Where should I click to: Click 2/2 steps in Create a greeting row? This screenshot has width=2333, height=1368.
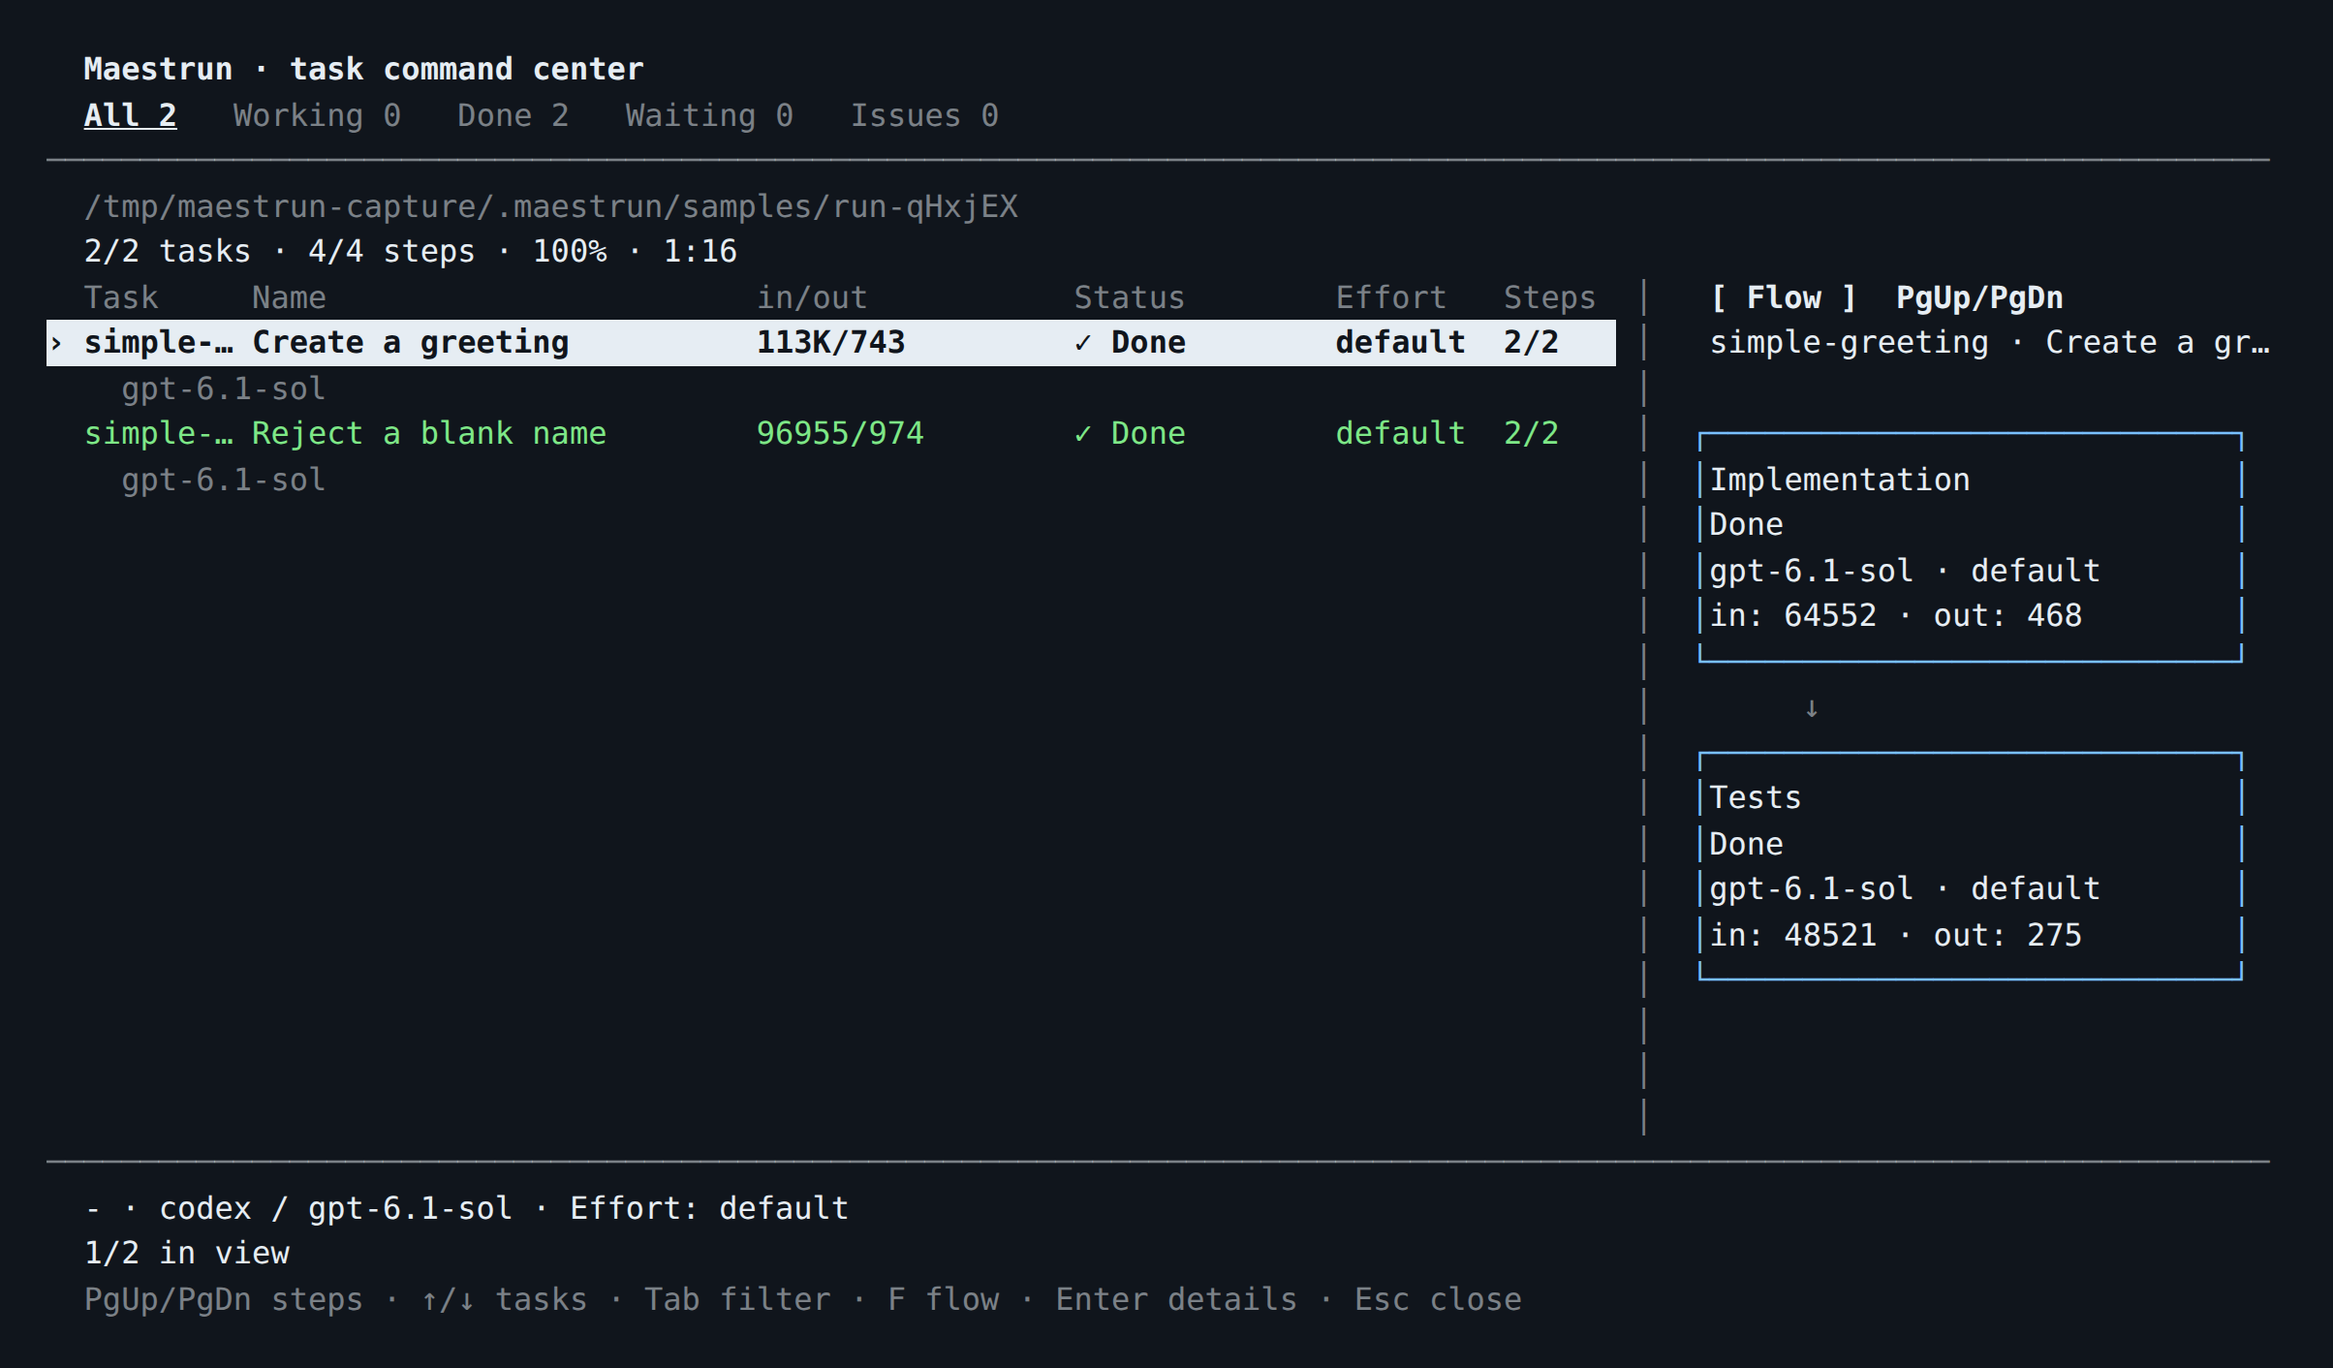pyautogui.click(x=1531, y=343)
